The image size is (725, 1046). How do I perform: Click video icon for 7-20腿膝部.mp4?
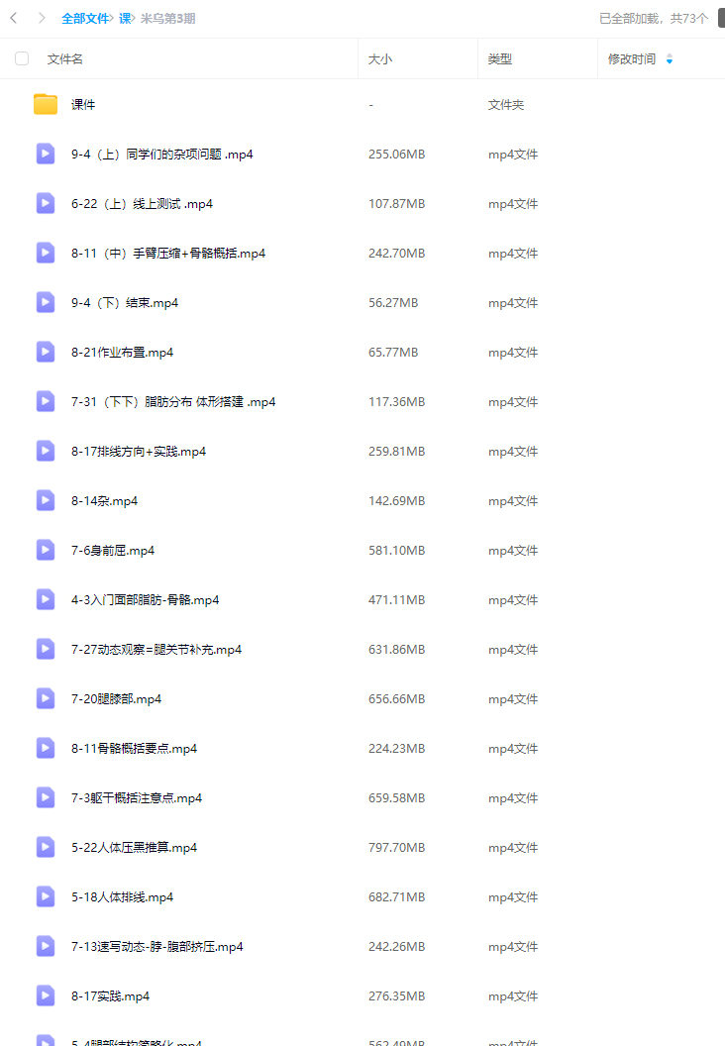tap(46, 698)
